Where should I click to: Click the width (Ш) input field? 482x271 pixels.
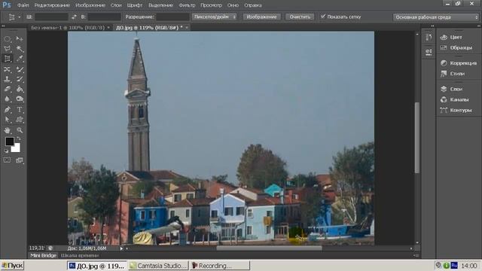[x=51, y=17]
